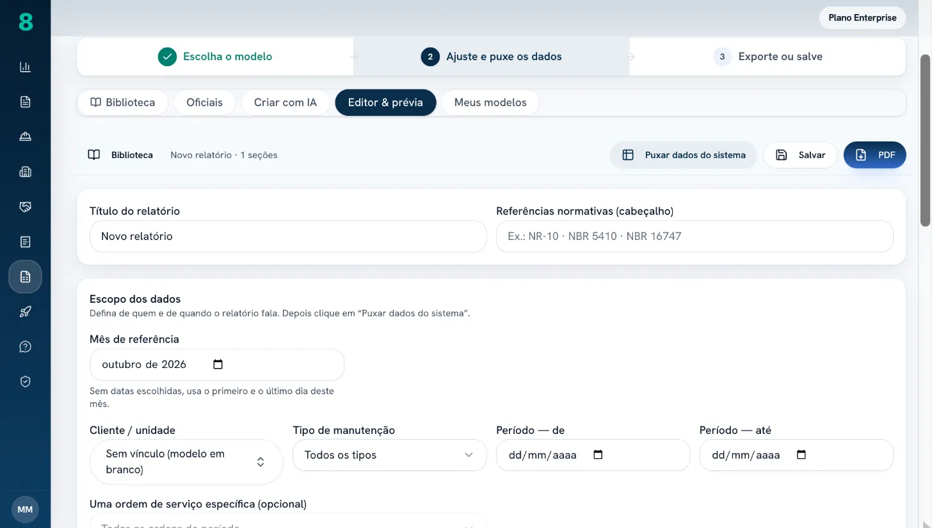Click the Referências normativas input field
This screenshot has width=932, height=528.
[695, 236]
